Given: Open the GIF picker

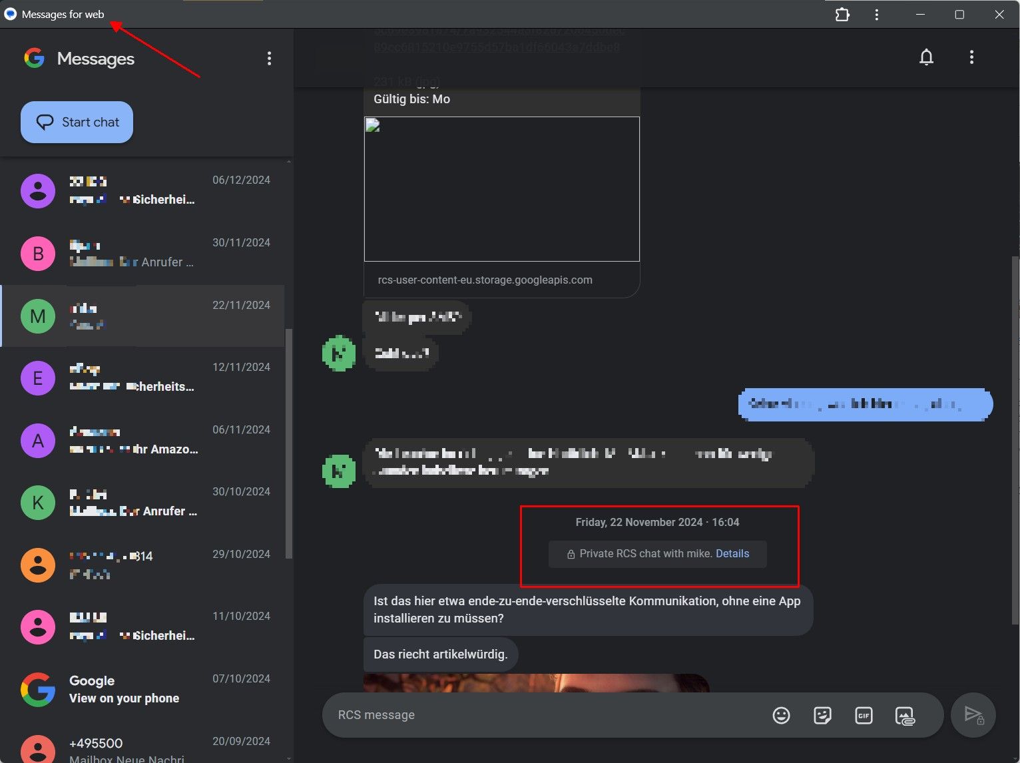Looking at the screenshot, I should click(x=864, y=715).
